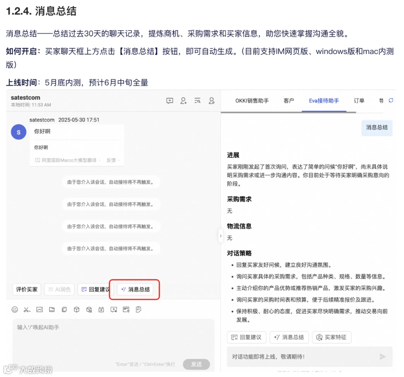Click the stacked pages quick-reply icon
This screenshot has width=404, height=377.
pyautogui.click(x=64, y=309)
